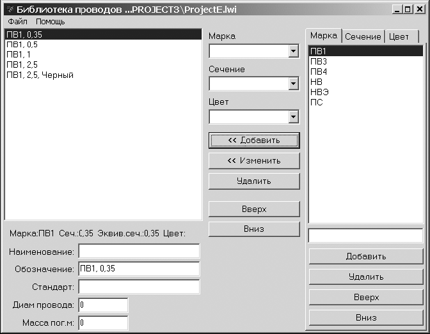Screen dimensions: 430x334
Task: Maximize the Библиотека проводов window
Action: [408, 10]
